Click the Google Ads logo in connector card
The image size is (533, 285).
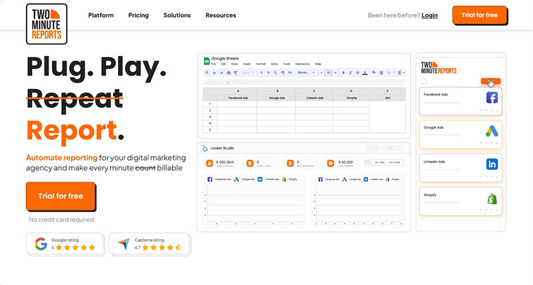coord(492,131)
